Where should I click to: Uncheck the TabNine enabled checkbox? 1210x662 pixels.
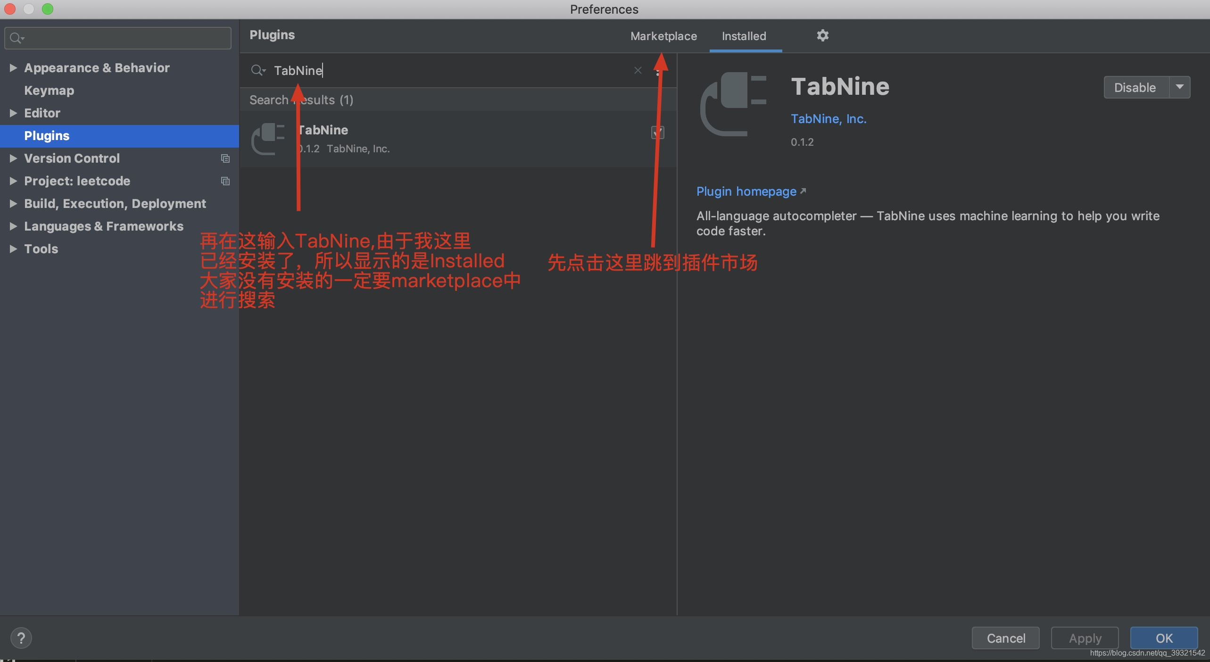click(658, 132)
